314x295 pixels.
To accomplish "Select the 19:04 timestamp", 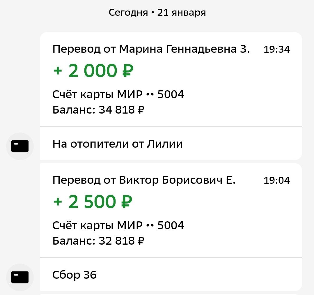I will [276, 181].
